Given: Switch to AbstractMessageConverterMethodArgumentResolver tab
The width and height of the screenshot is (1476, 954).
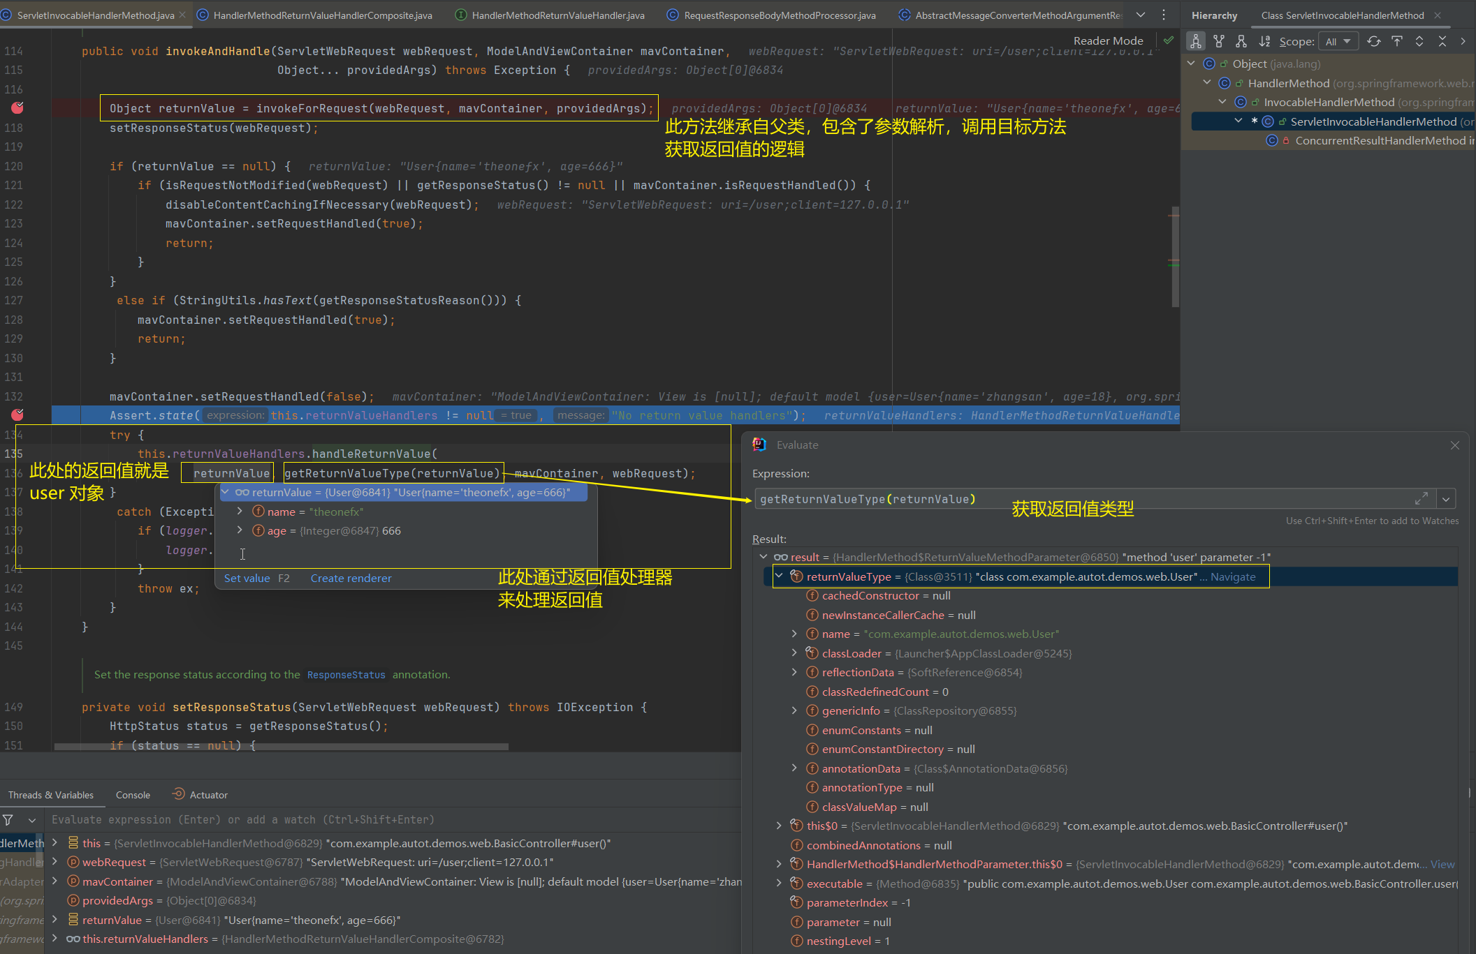Looking at the screenshot, I should [1010, 15].
